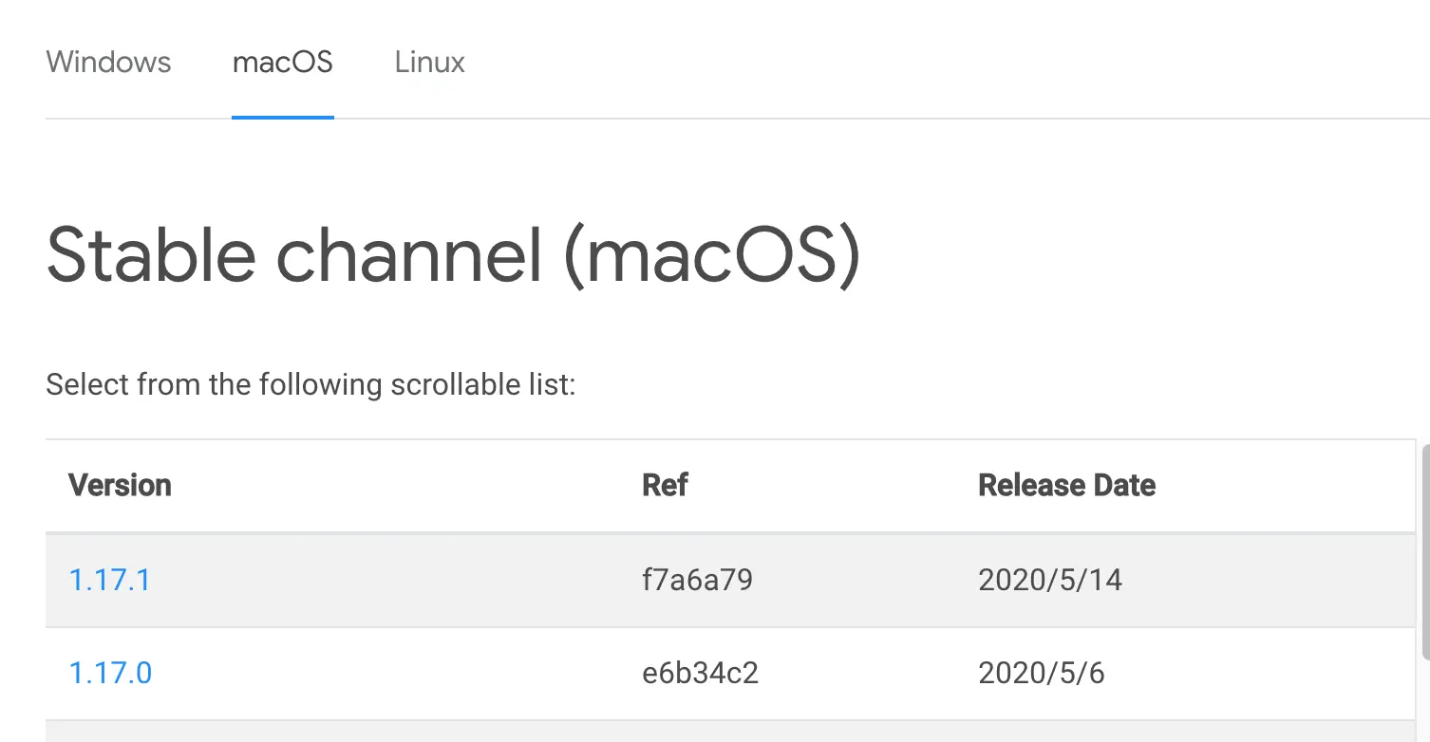This screenshot has width=1430, height=742.
Task: Select the e6b34c2 ref cell
Action: coord(700,673)
